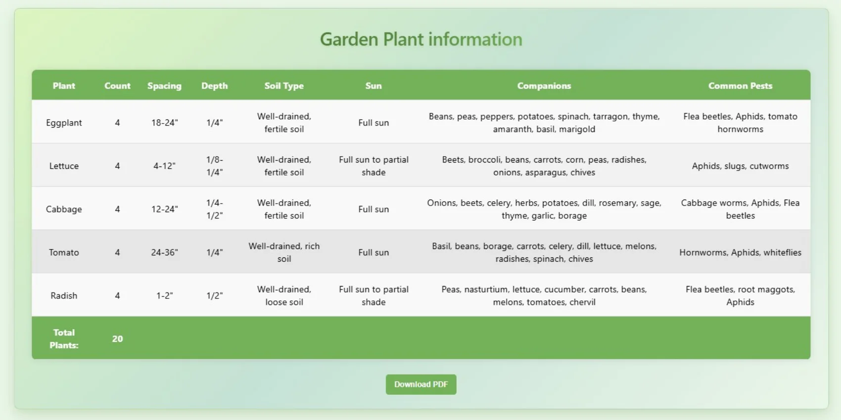Click 'Well-drained, rich soil' cell for Tomato

coord(284,252)
